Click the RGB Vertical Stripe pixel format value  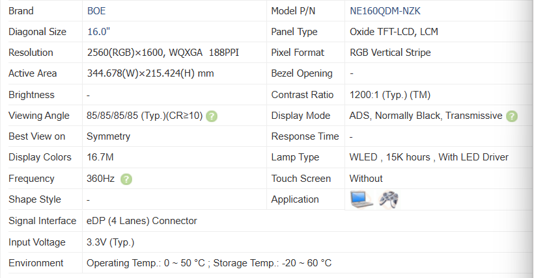tap(390, 53)
